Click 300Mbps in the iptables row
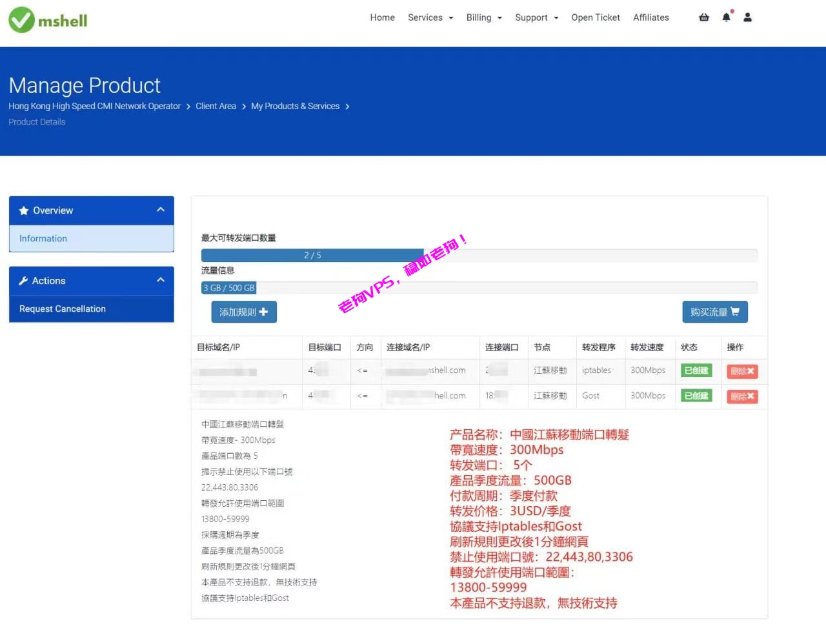The image size is (826, 630). pyautogui.click(x=648, y=371)
